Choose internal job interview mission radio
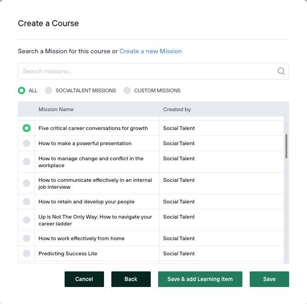The height and width of the screenshot is (304, 307). (27, 183)
